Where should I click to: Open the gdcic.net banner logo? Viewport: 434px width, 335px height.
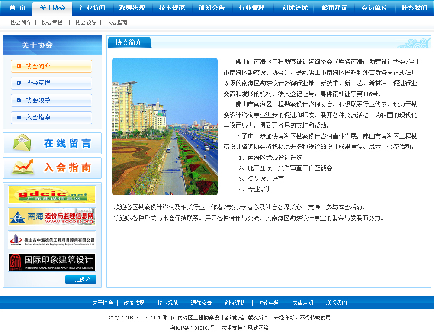coord(52,195)
